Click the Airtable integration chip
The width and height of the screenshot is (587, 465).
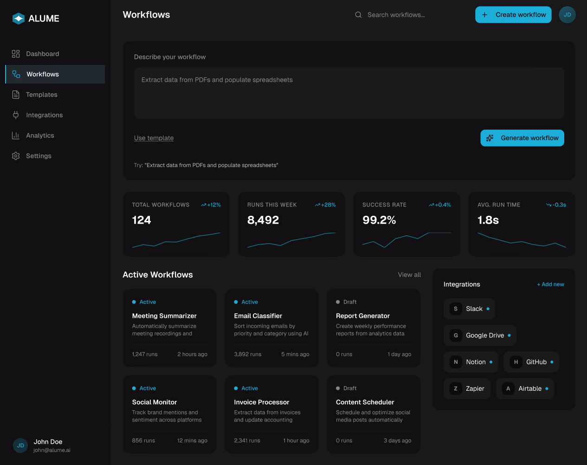pyautogui.click(x=525, y=388)
